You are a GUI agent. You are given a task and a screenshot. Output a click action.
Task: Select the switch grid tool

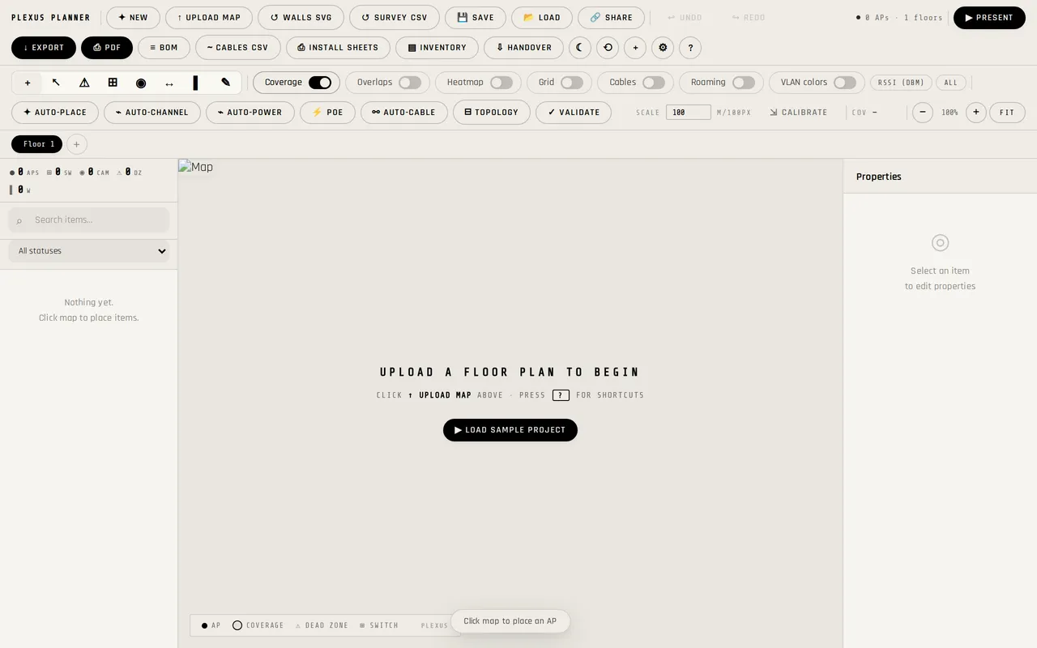113,83
